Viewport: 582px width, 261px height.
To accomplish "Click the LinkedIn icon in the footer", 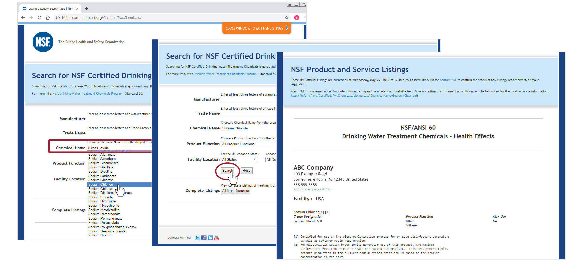I will tap(210, 237).
